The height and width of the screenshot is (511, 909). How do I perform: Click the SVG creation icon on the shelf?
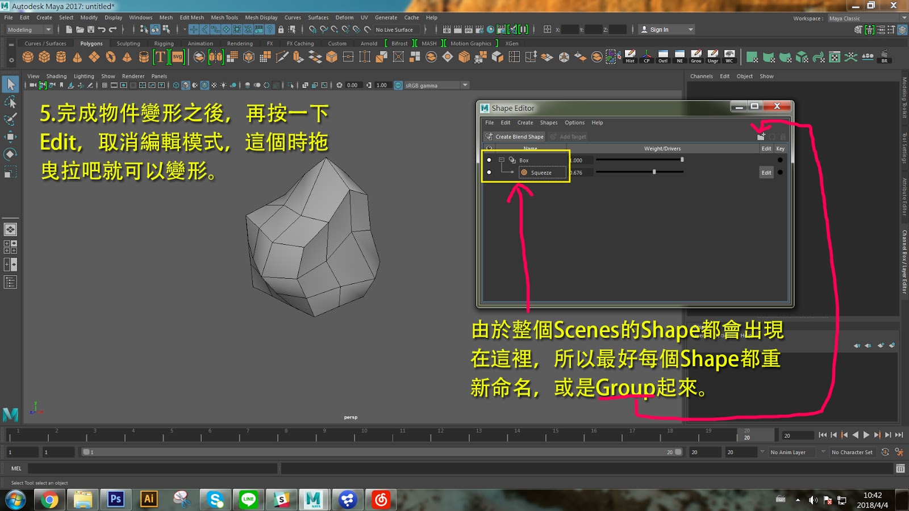tap(177, 57)
